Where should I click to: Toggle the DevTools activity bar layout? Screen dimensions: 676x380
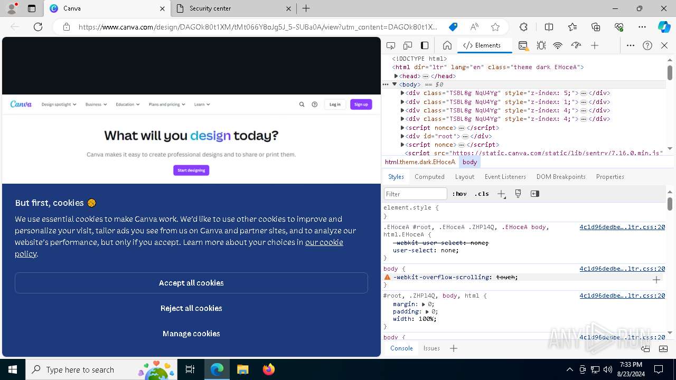[x=425, y=45]
